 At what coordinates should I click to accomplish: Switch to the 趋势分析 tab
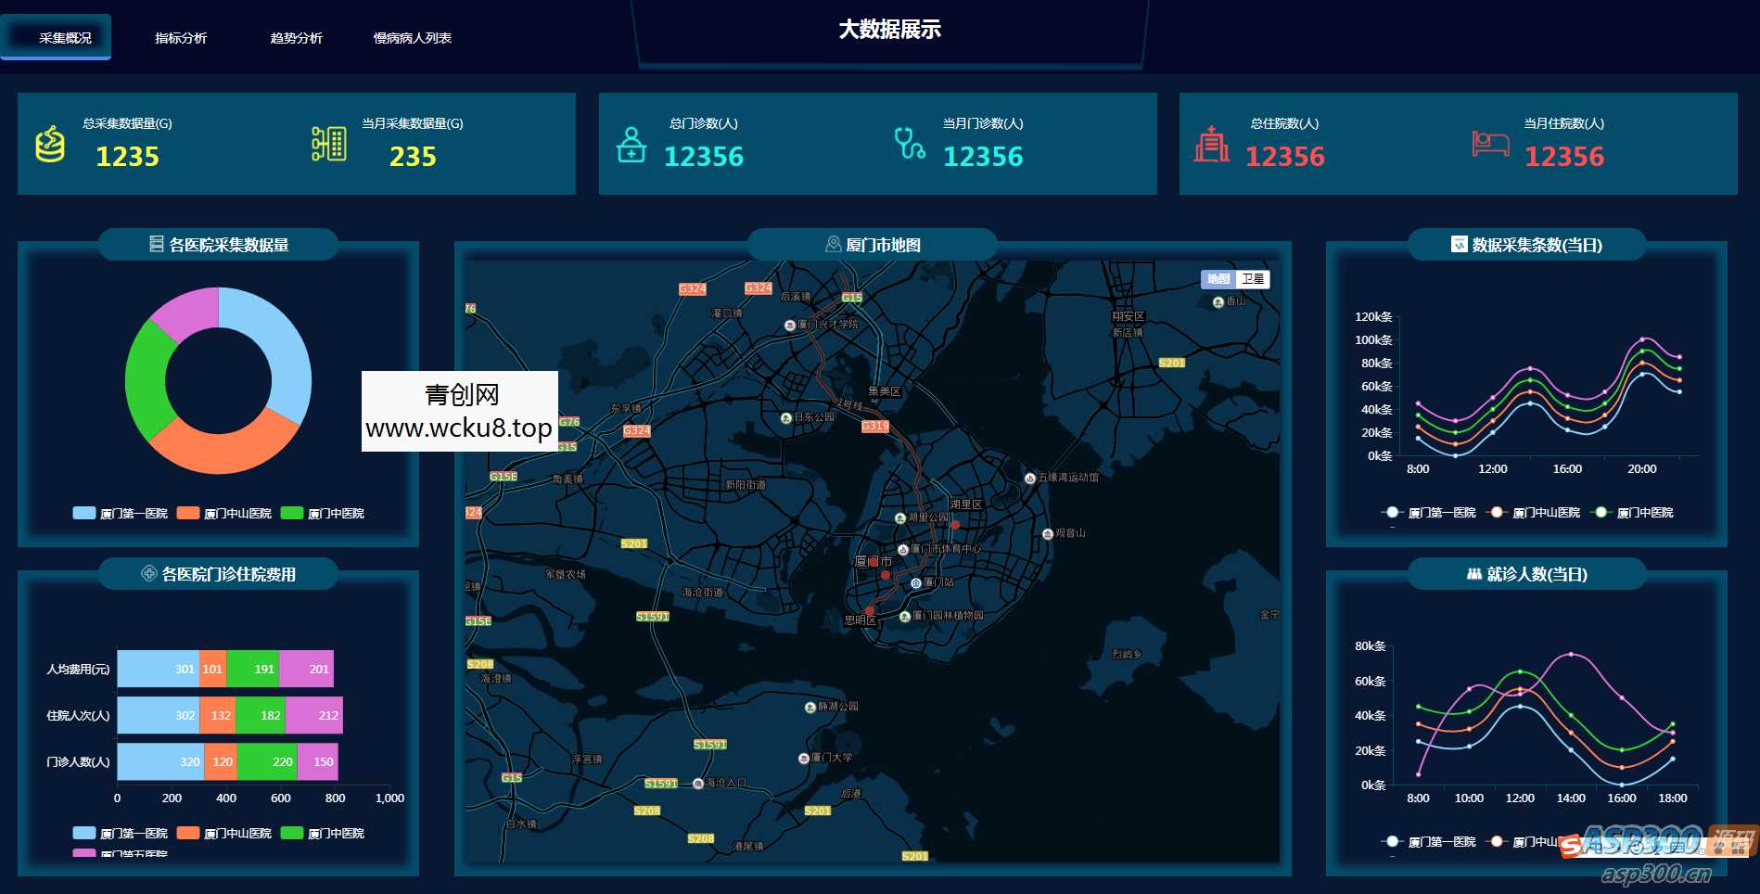(297, 38)
